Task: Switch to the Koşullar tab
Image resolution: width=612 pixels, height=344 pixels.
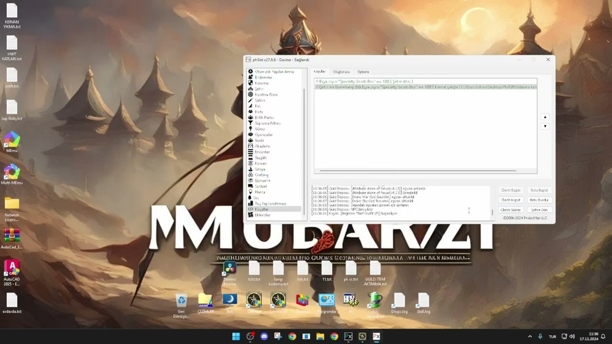Action: click(319, 72)
